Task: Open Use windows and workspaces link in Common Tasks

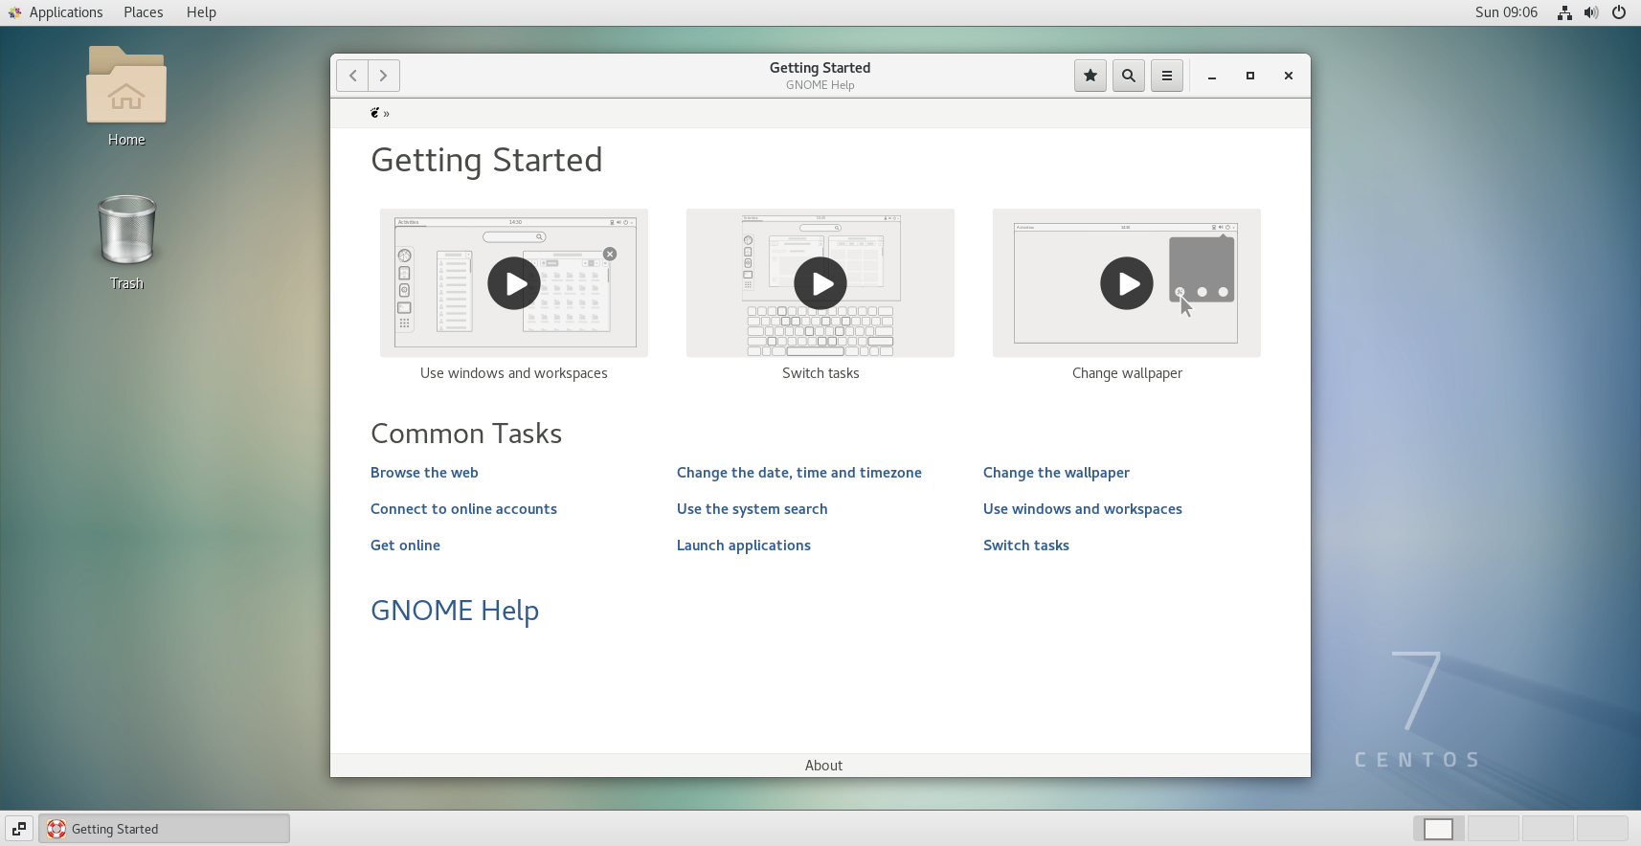Action: point(1083,509)
